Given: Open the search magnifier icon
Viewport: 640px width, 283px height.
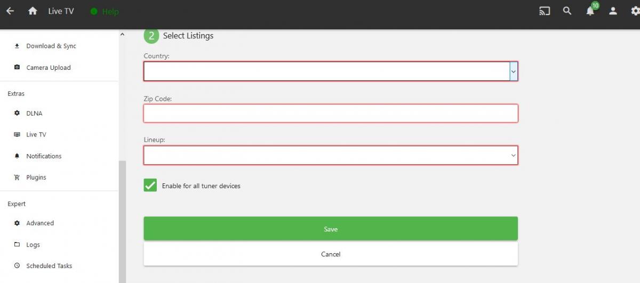Looking at the screenshot, I should tap(567, 11).
